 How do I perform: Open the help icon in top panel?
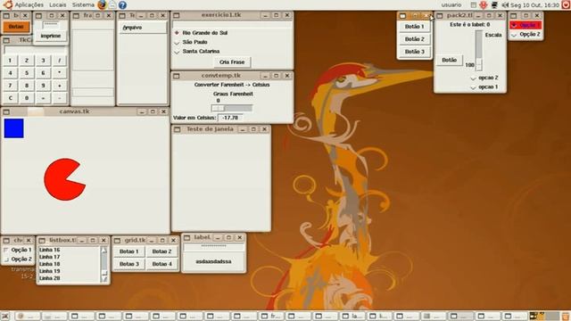[123, 5]
